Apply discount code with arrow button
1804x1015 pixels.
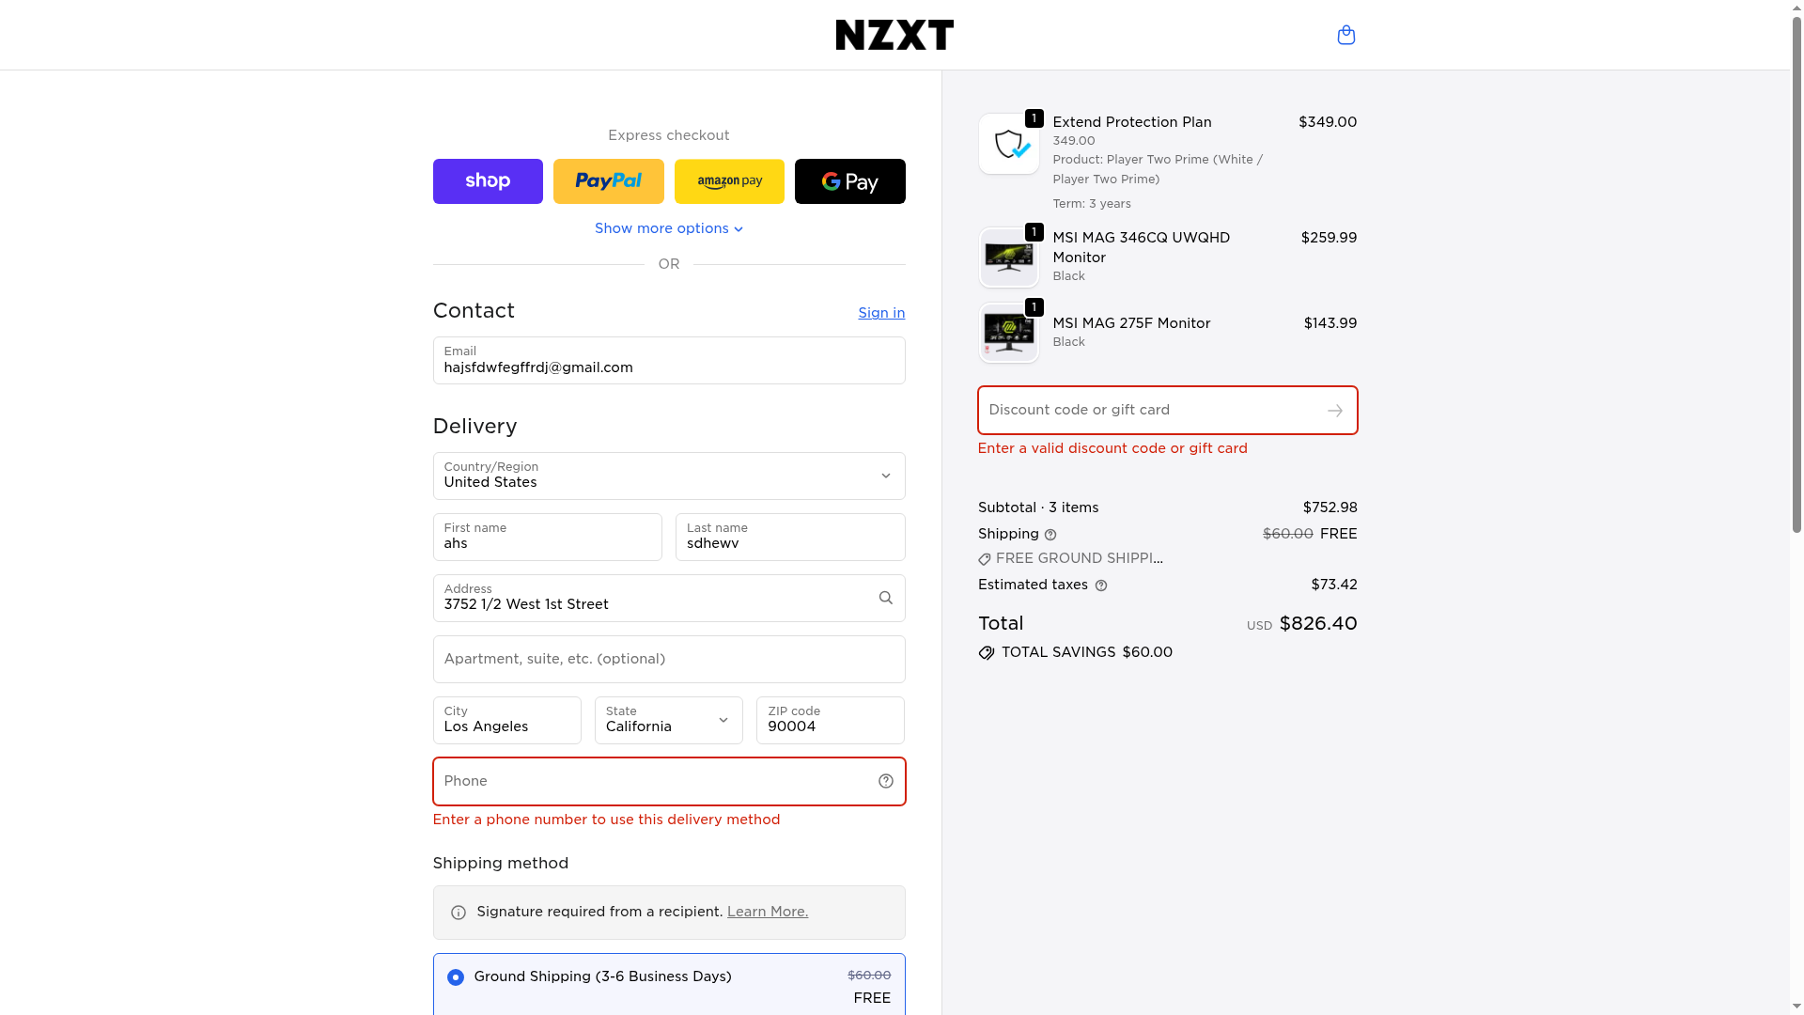tap(1334, 411)
